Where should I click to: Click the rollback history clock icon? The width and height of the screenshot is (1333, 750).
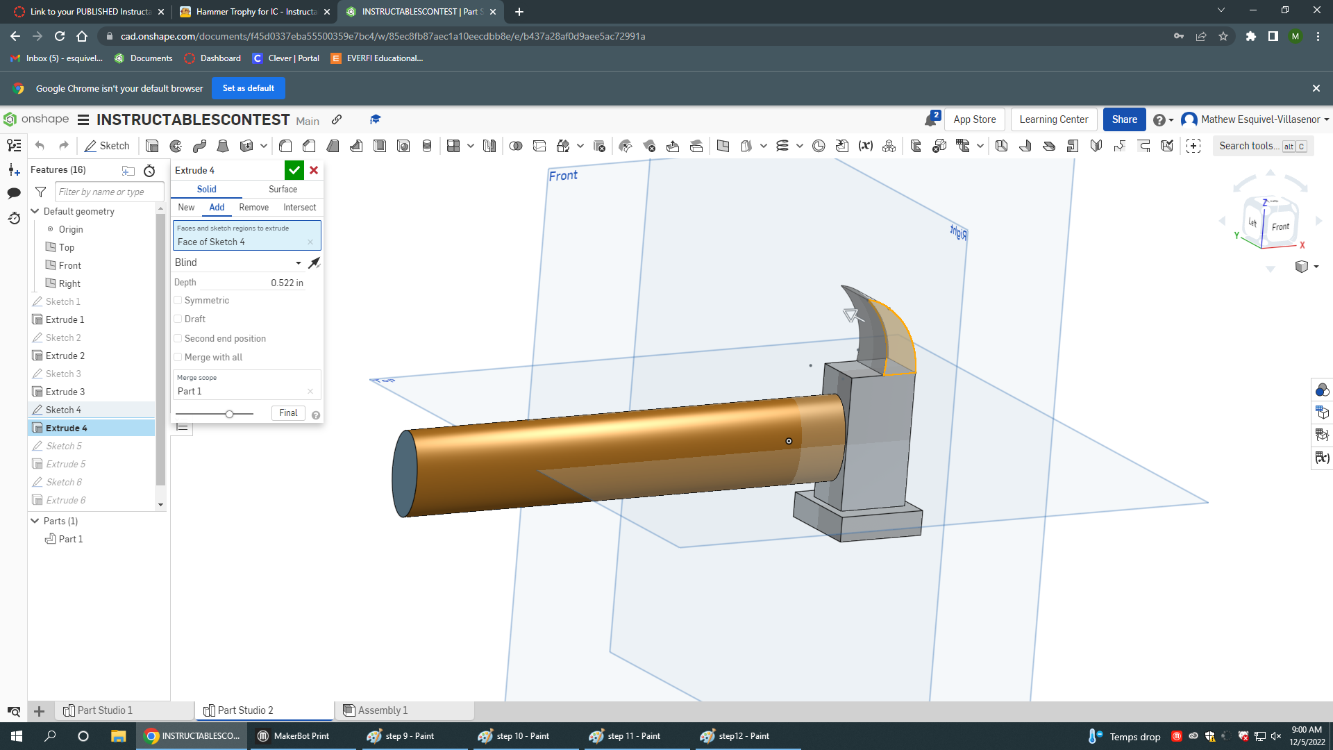click(x=149, y=171)
